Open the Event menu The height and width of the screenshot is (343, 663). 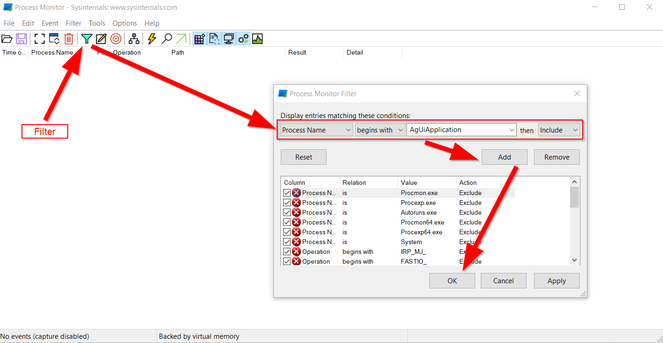50,23
